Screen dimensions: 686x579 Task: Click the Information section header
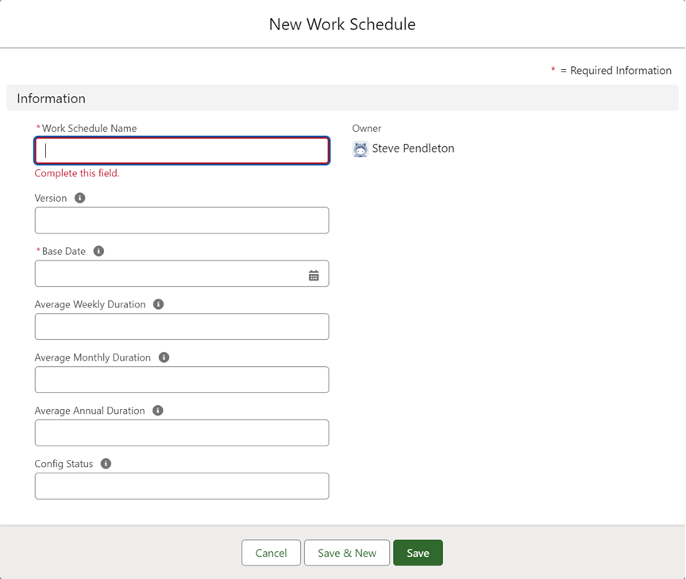pos(52,98)
